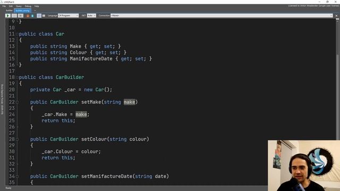Open the Language dropdown showing C# Program
The width and height of the screenshot is (340, 191).
coord(68,15)
